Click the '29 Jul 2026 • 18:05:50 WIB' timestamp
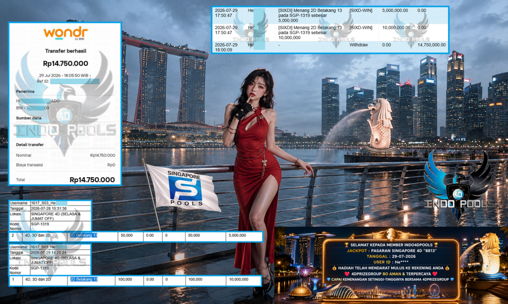The height and width of the screenshot is (304, 508). [x=65, y=75]
